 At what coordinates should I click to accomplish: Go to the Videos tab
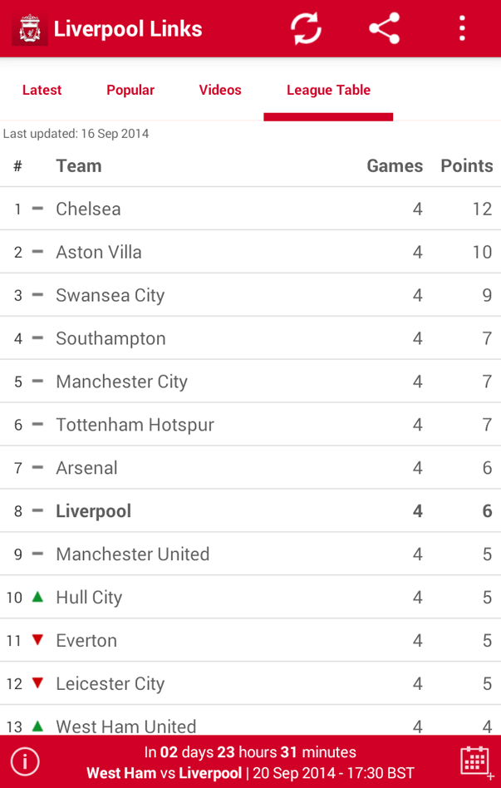(220, 90)
